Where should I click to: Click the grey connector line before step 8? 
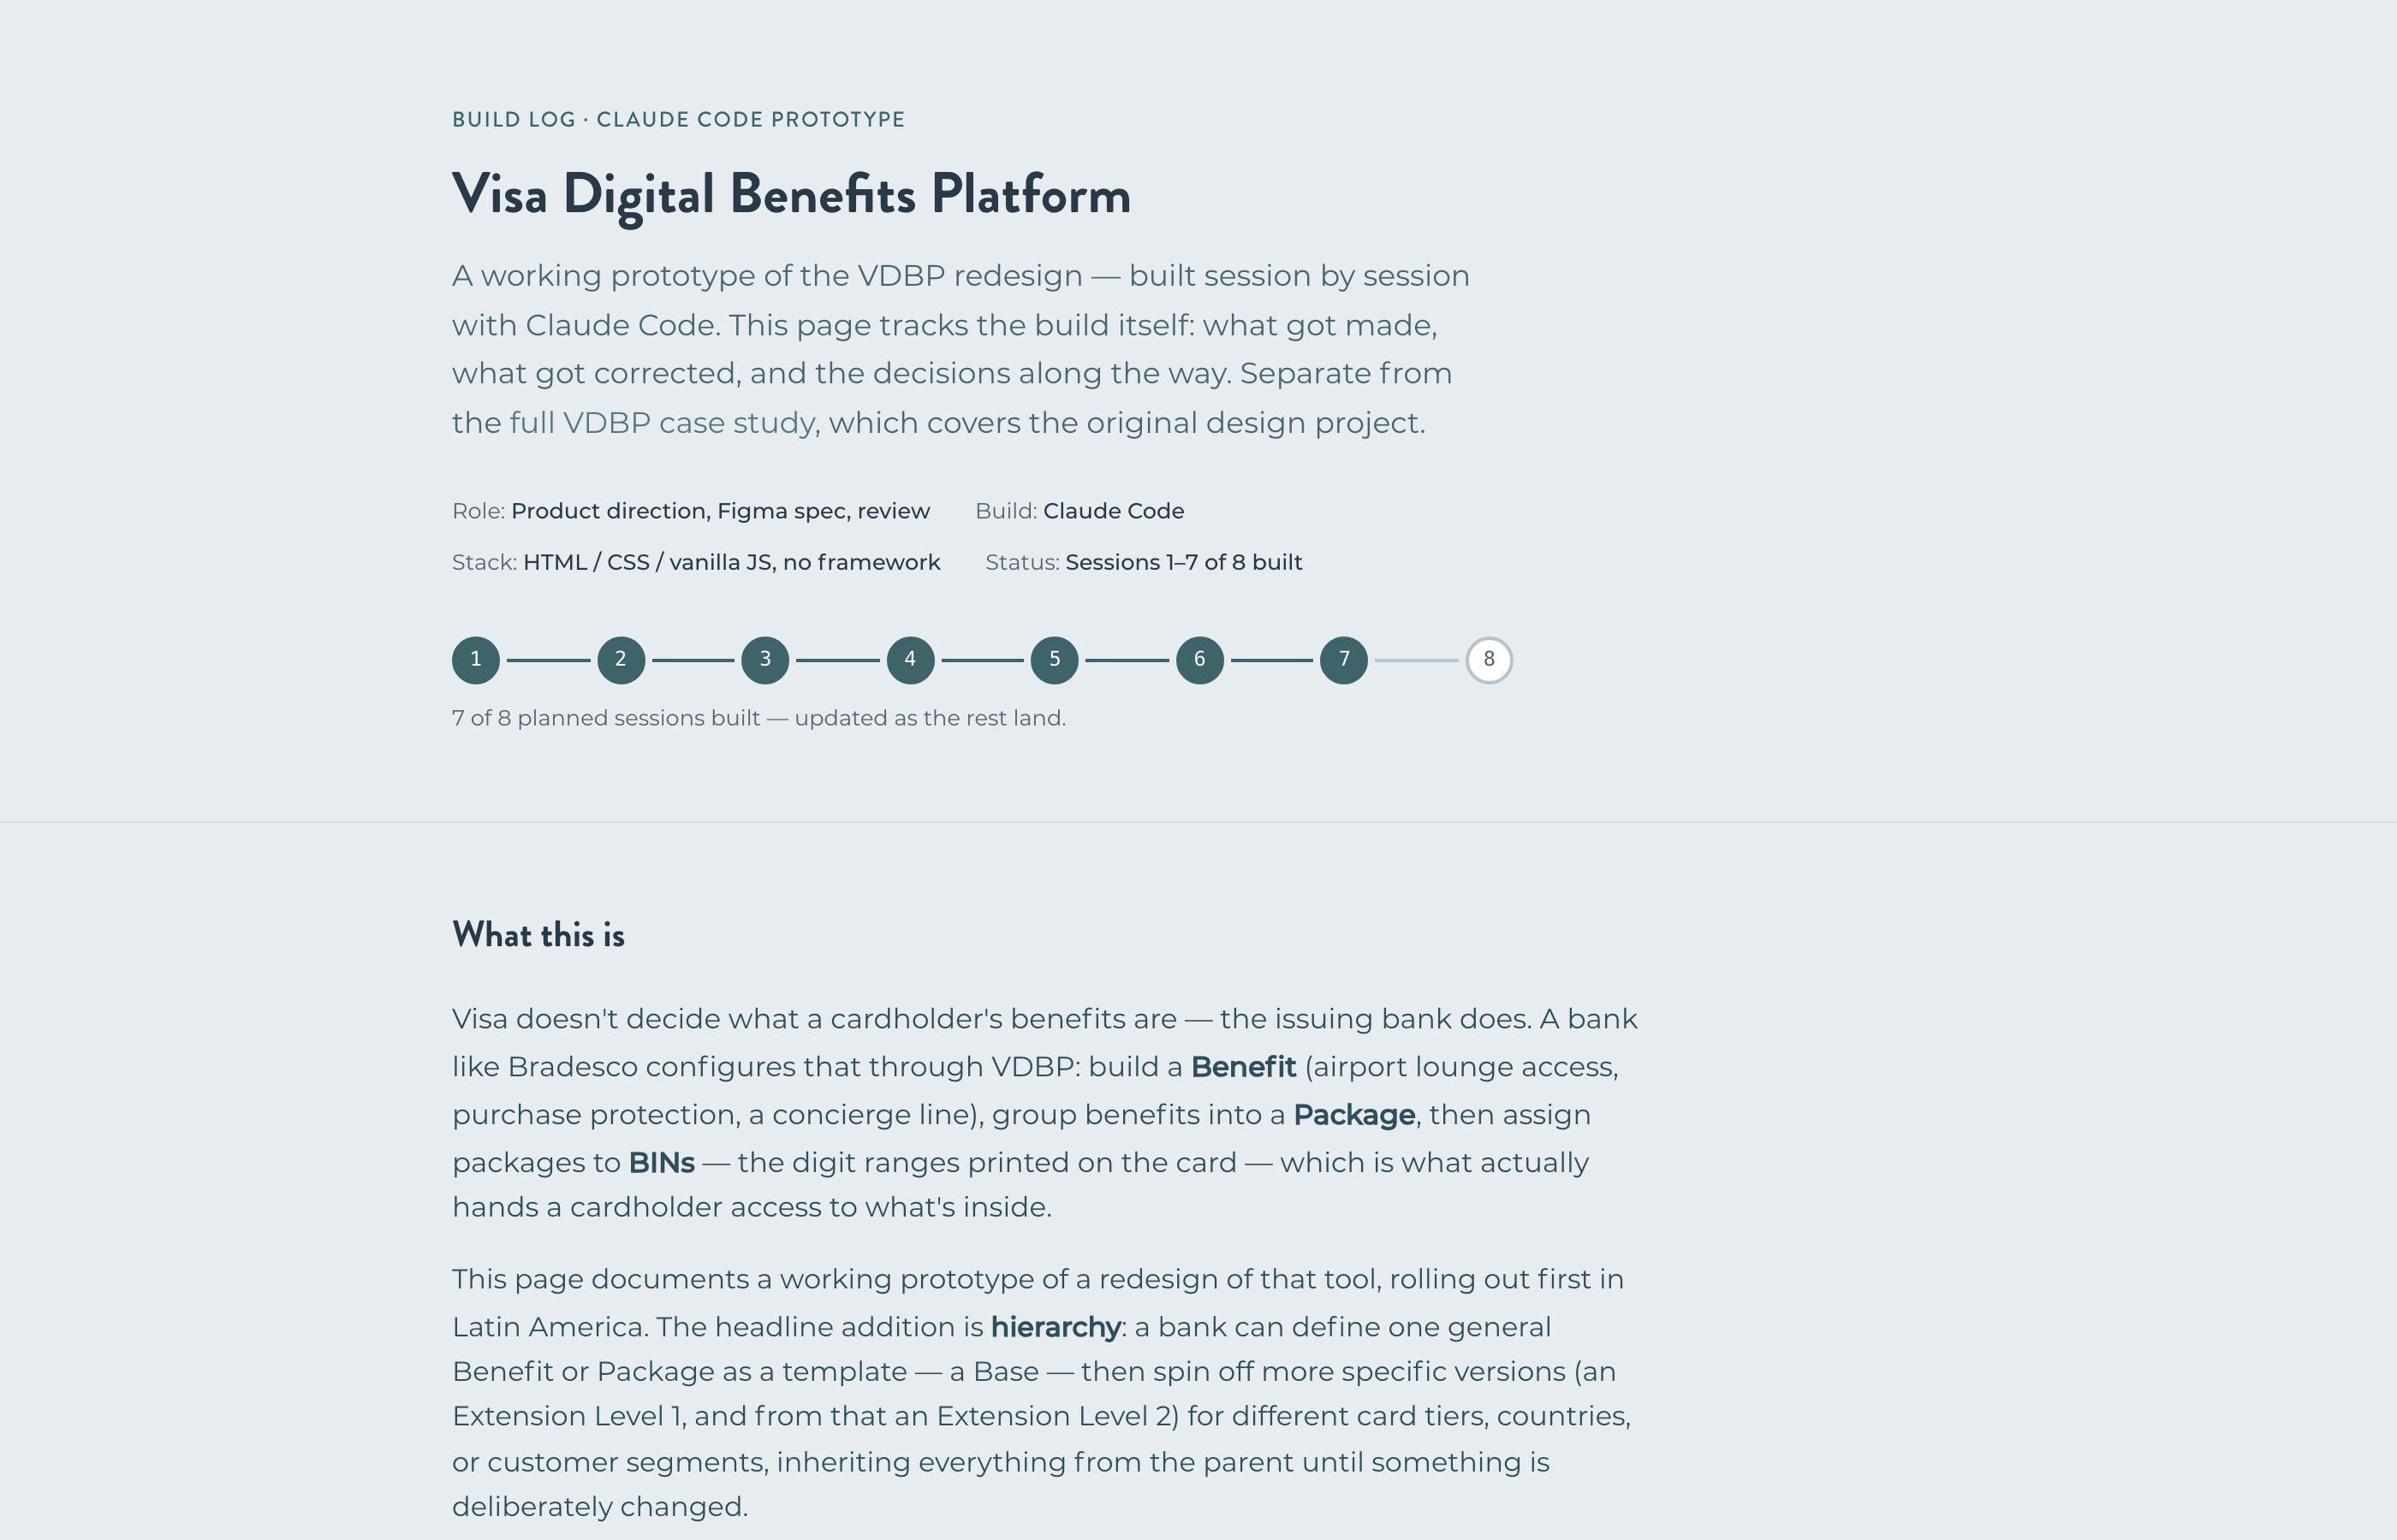point(1417,660)
